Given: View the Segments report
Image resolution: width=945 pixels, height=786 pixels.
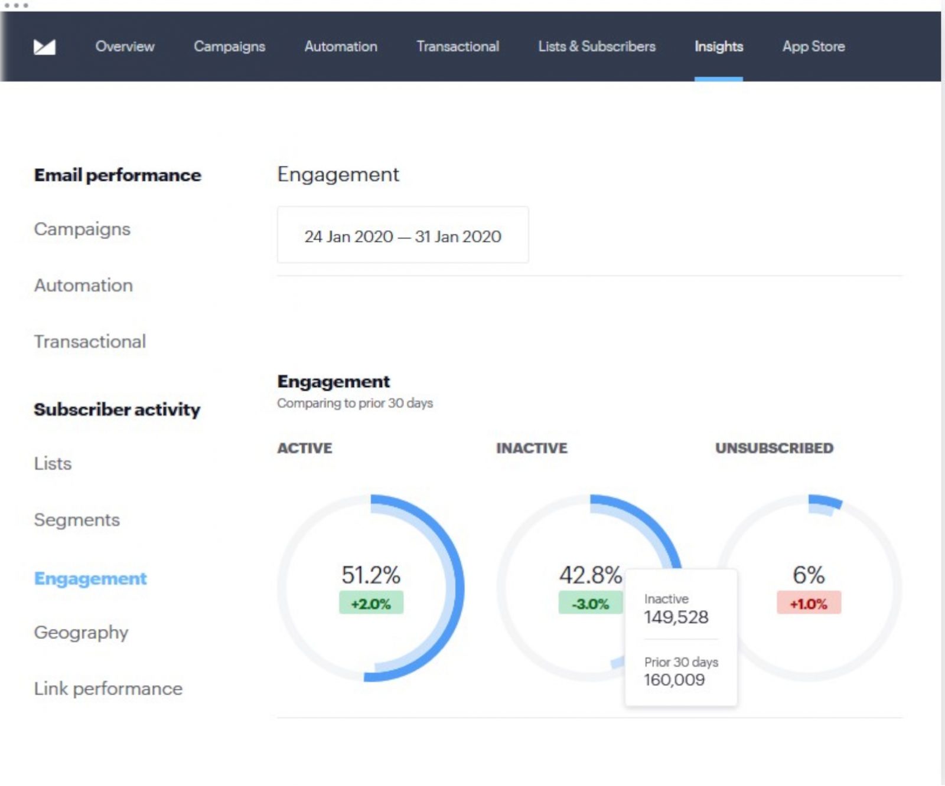Looking at the screenshot, I should coord(77,520).
